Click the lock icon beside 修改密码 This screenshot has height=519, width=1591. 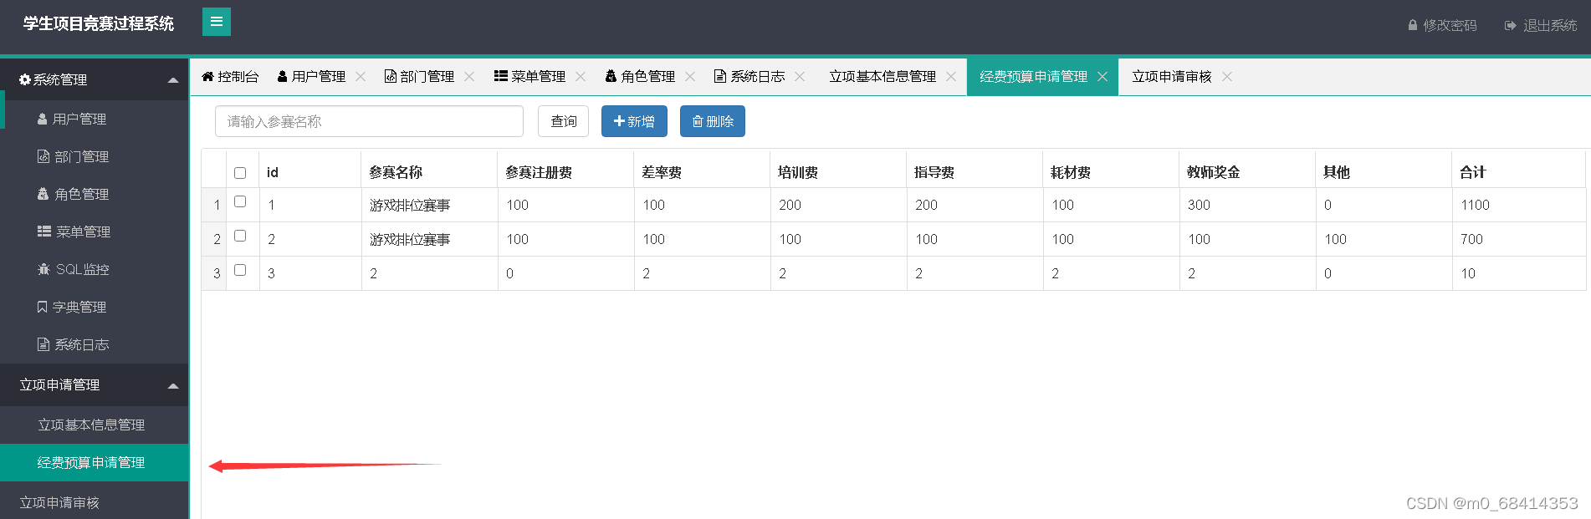pos(1413,26)
